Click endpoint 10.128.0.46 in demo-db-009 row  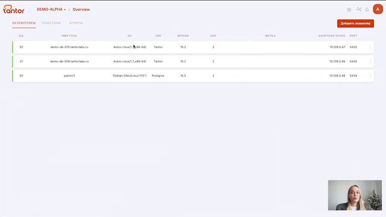pyautogui.click(x=337, y=61)
